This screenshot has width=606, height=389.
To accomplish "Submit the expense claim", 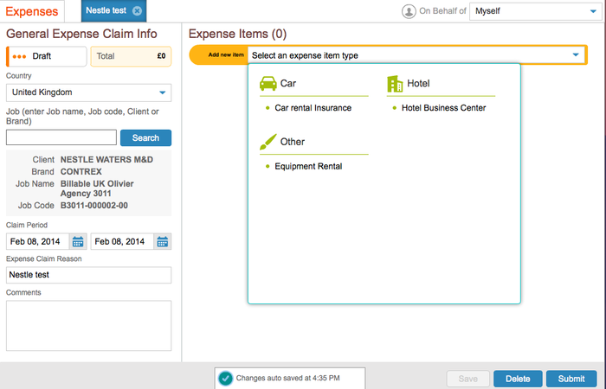I will click(571, 379).
